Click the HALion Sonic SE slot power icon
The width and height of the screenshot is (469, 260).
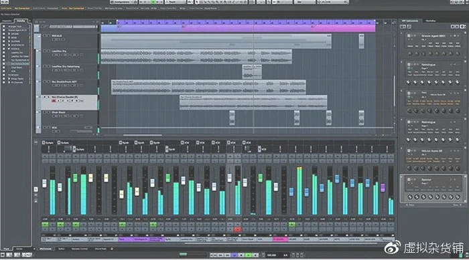click(x=409, y=151)
